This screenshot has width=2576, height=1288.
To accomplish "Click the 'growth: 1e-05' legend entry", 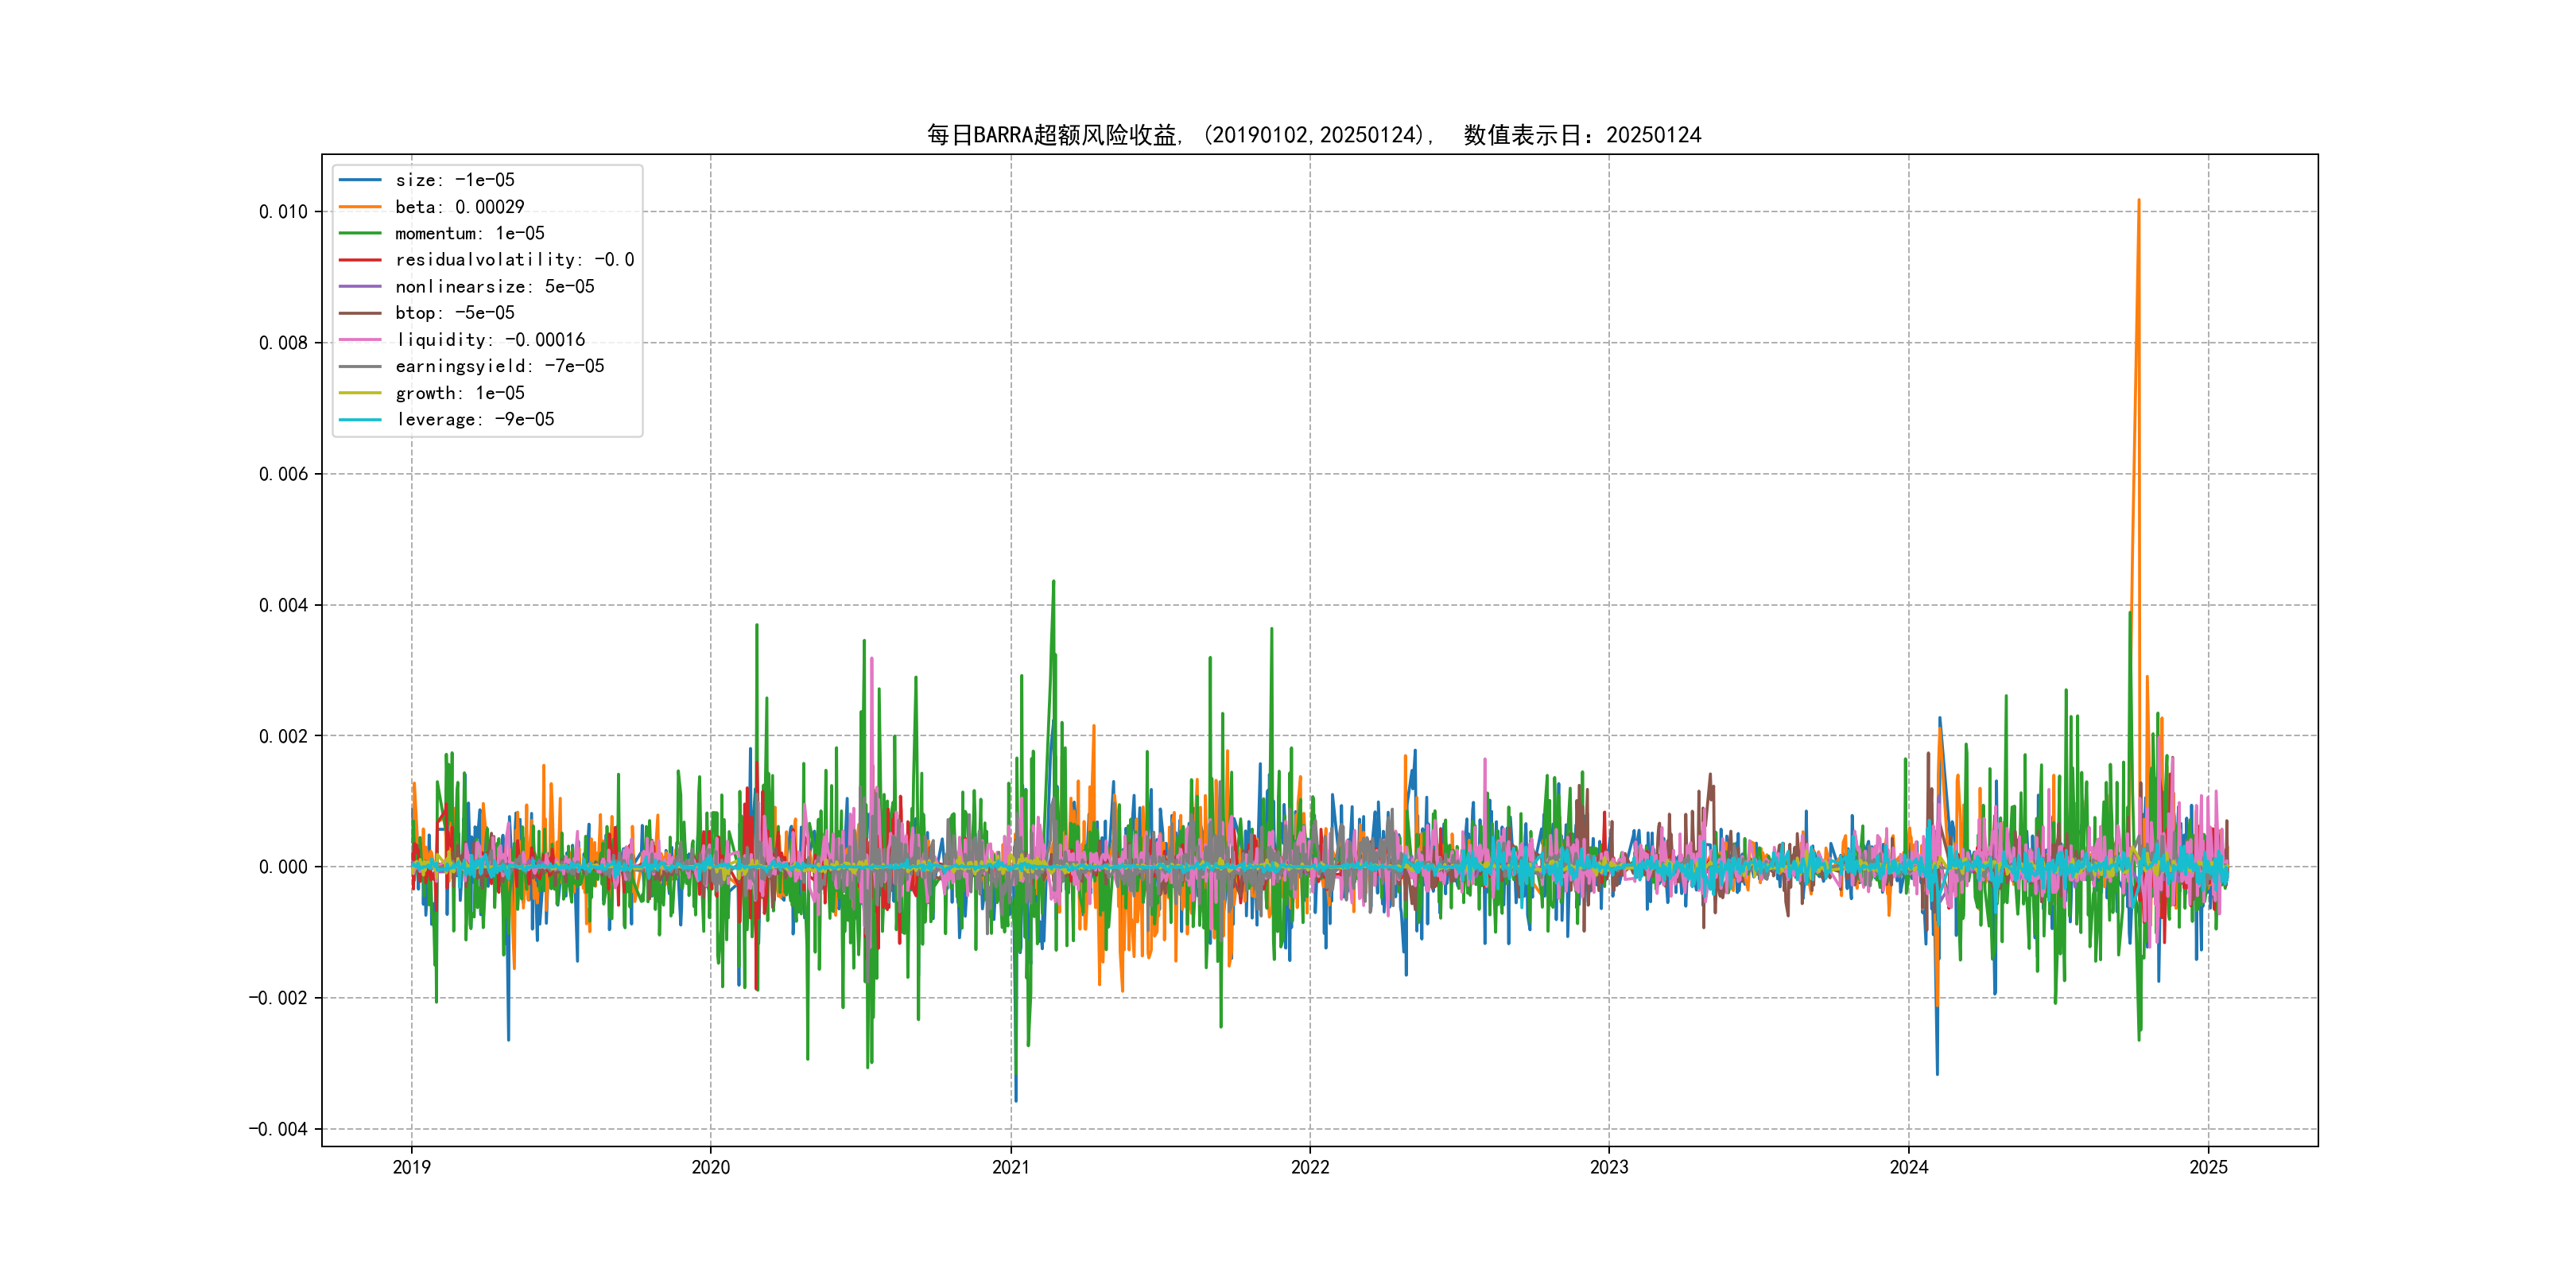I will 459,393.
